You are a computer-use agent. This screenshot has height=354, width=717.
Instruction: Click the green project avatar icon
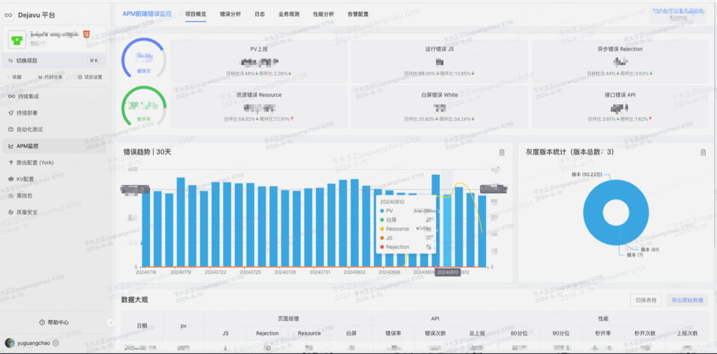click(x=17, y=41)
